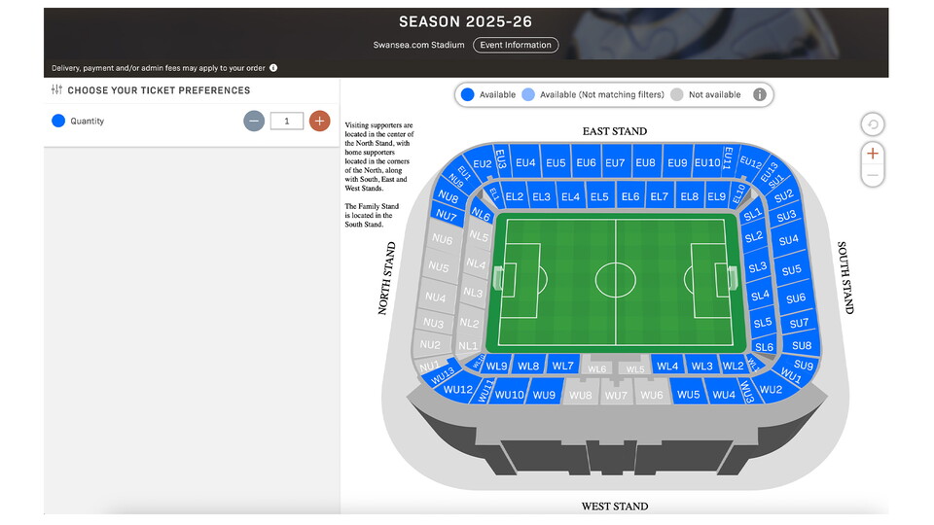Click the blue Quantity dot icon

[x=58, y=122]
